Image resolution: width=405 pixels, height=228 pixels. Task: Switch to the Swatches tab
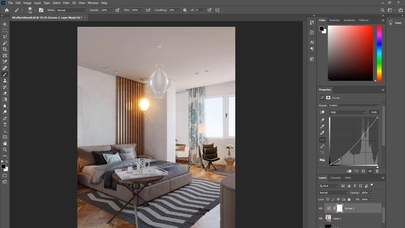[334, 20]
